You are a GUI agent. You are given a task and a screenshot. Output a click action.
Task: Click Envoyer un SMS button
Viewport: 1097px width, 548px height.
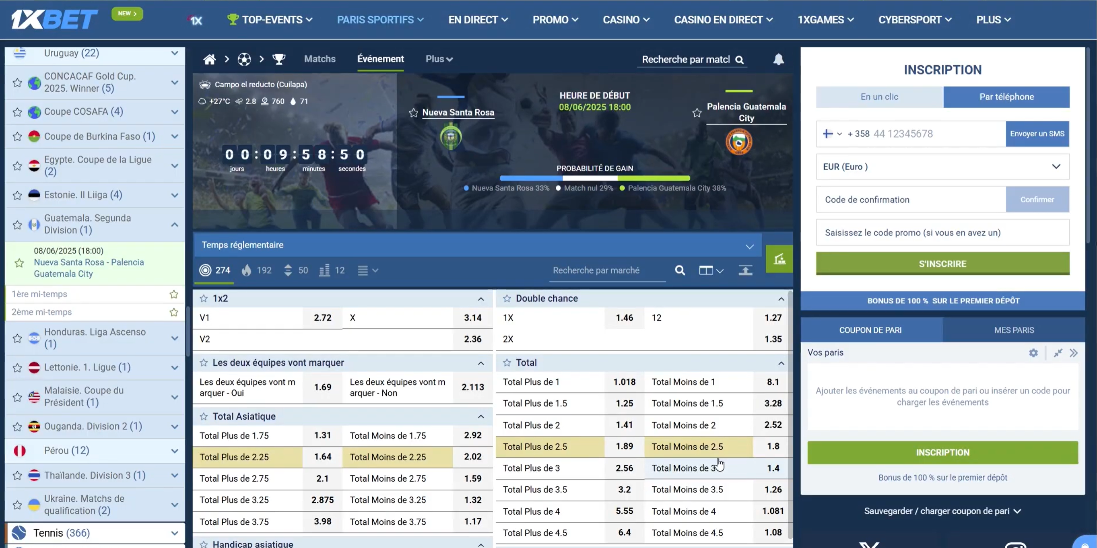[1037, 134]
